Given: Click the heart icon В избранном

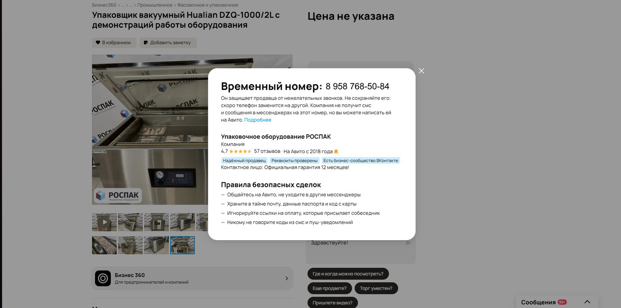Looking at the screenshot, I should point(98,43).
